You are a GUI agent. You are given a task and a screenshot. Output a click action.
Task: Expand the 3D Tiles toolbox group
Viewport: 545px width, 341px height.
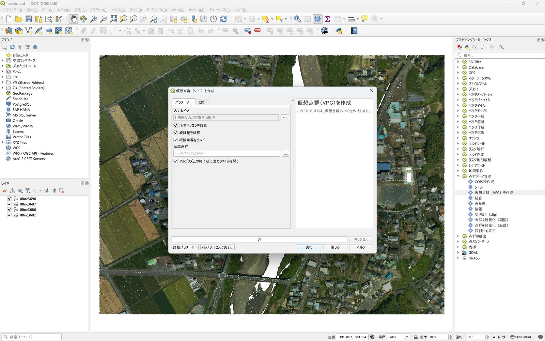458,62
